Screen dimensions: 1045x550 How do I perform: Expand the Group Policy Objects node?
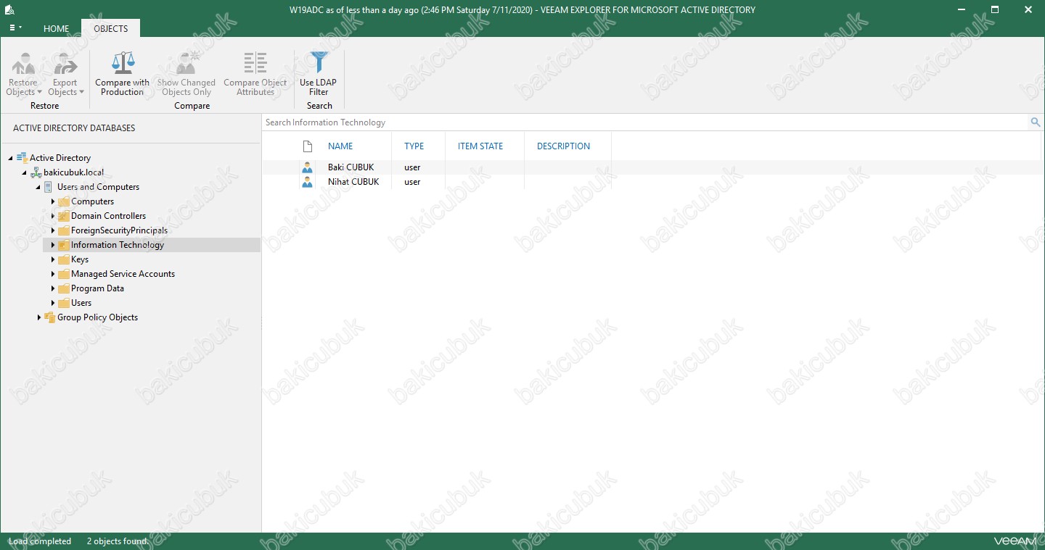[x=39, y=317]
